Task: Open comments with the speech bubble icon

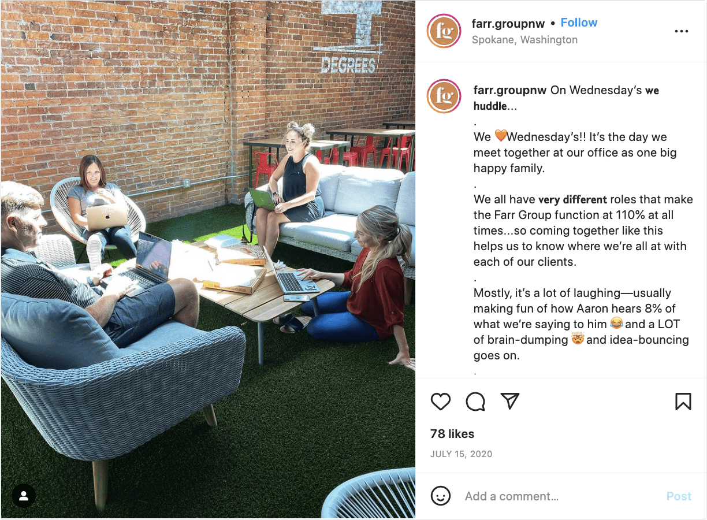Action: (475, 402)
